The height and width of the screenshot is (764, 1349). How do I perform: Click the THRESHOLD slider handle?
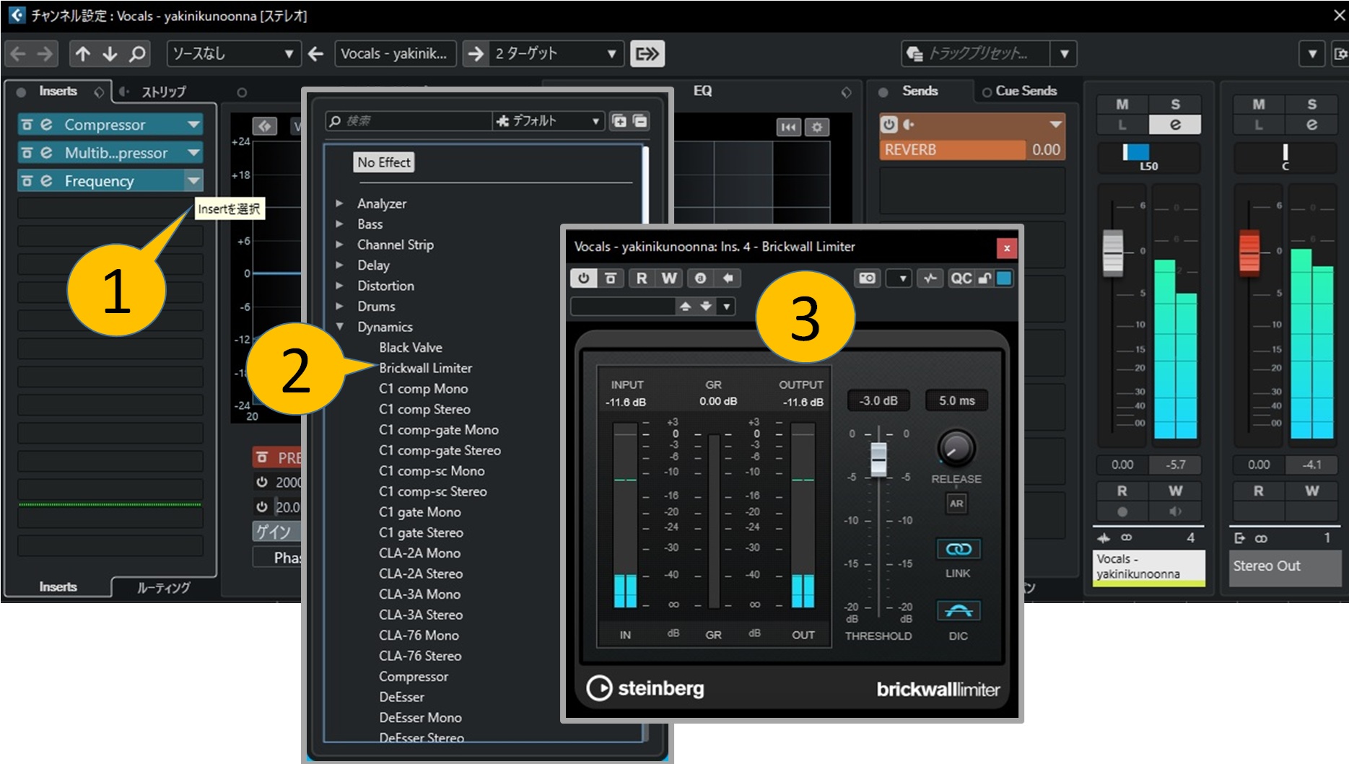[x=878, y=459]
